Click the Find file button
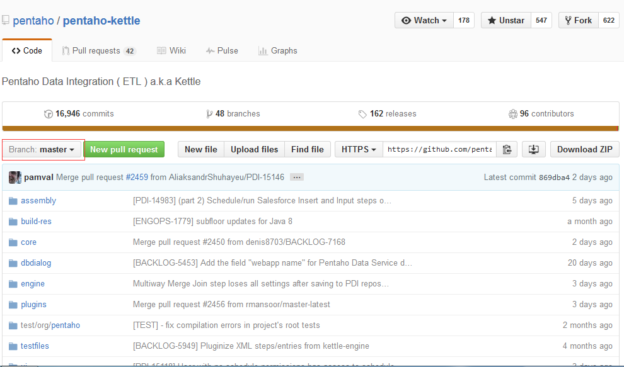Screen dimensions: 624x367 [307, 149]
